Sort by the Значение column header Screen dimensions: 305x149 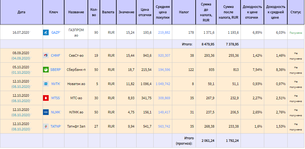click(126, 12)
